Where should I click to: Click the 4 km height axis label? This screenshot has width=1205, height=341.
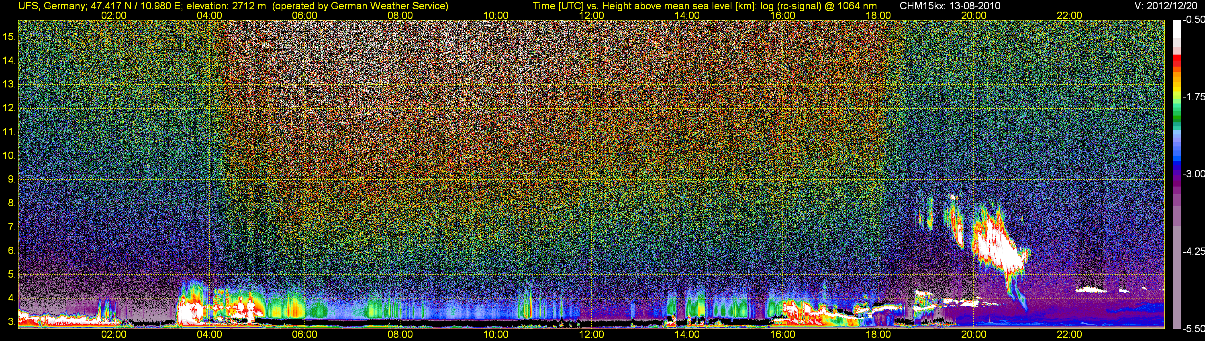coord(12,298)
